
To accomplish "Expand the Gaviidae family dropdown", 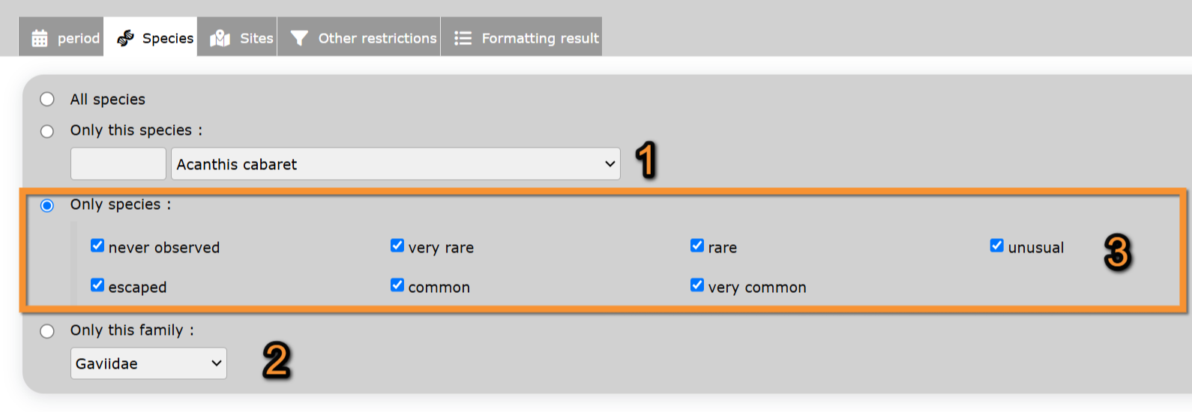I will coord(148,363).
